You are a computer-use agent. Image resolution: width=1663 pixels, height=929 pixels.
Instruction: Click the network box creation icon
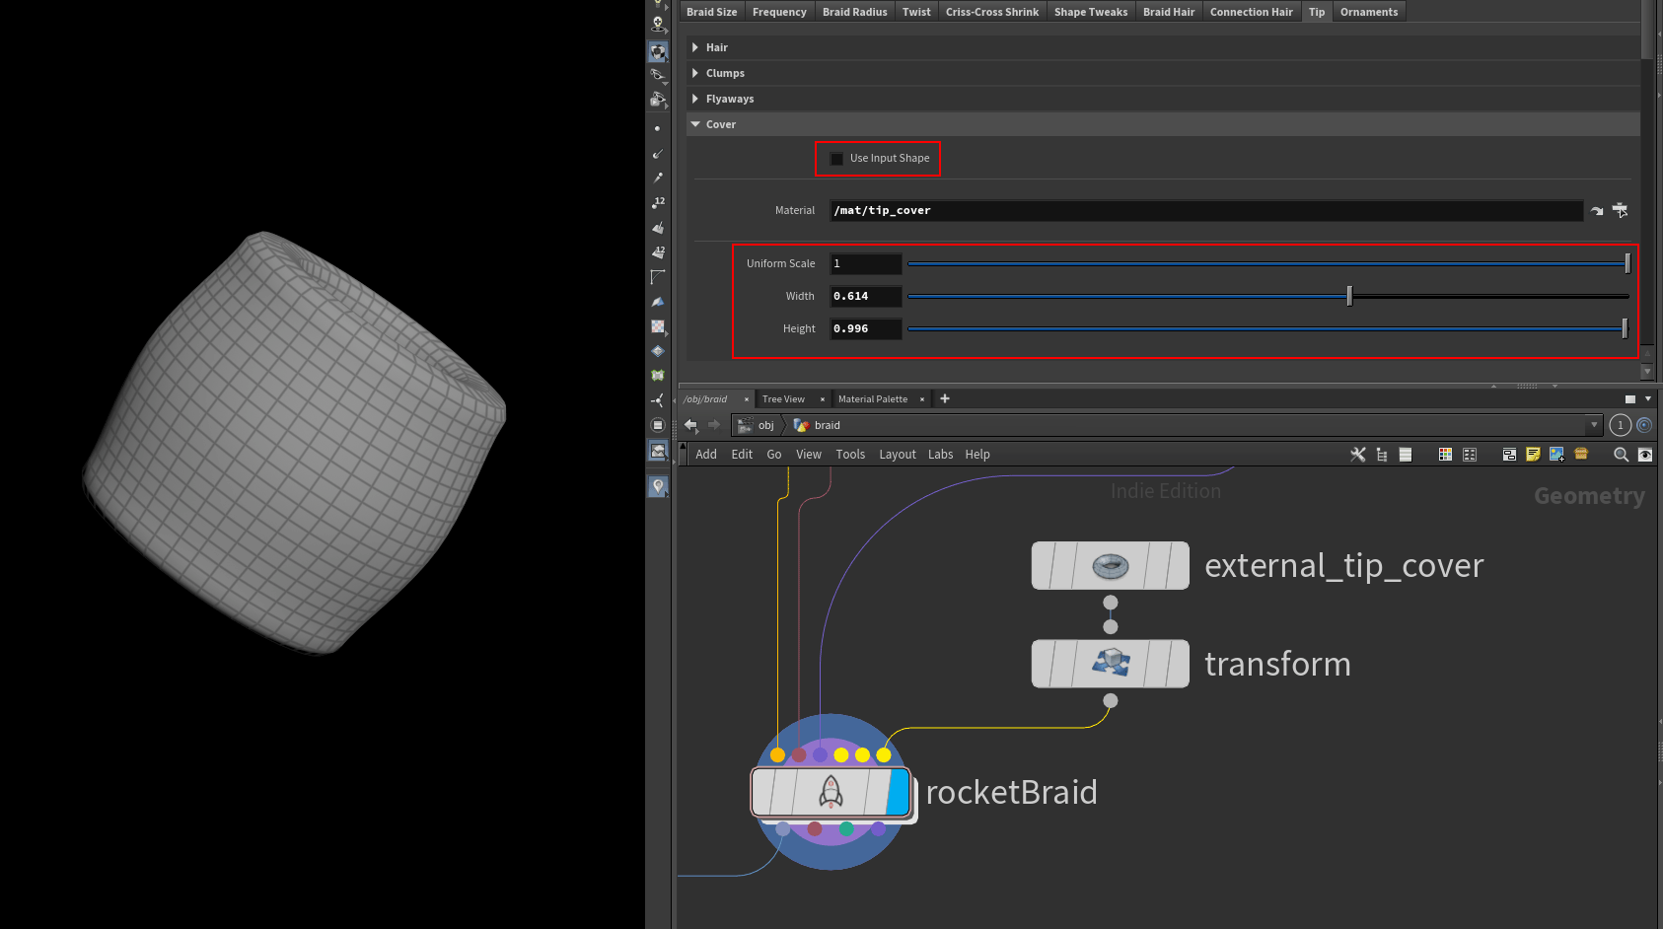click(1509, 455)
